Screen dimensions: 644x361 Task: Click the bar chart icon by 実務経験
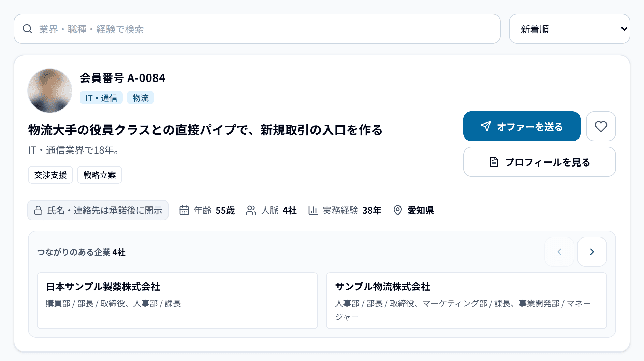point(313,210)
